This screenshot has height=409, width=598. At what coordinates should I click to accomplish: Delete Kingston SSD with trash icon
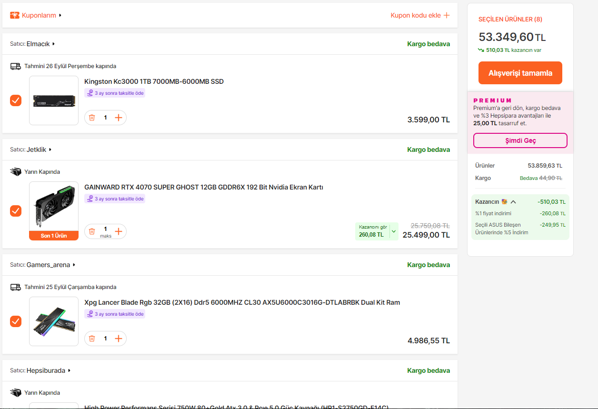92,118
